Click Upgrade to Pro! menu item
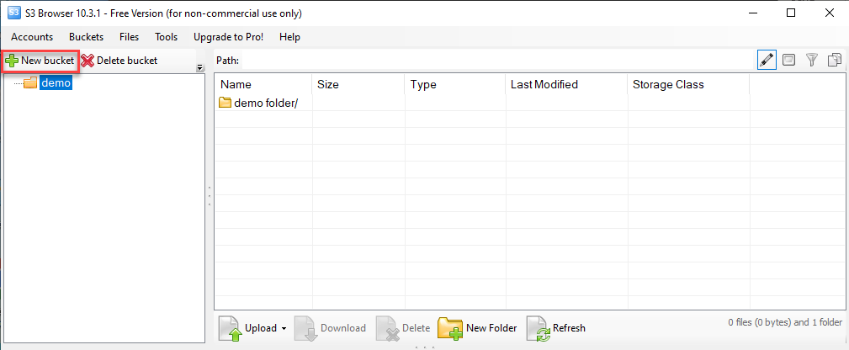The width and height of the screenshot is (849, 350). pos(228,37)
